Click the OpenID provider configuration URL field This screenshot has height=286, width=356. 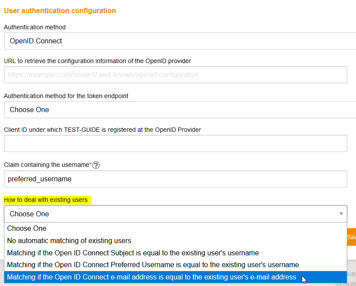175,74
